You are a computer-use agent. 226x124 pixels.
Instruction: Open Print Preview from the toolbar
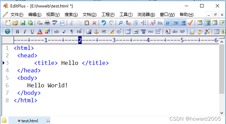39,23
